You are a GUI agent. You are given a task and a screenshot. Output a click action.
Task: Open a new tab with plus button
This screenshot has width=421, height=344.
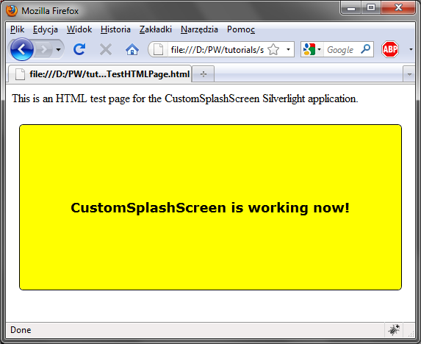(x=204, y=74)
